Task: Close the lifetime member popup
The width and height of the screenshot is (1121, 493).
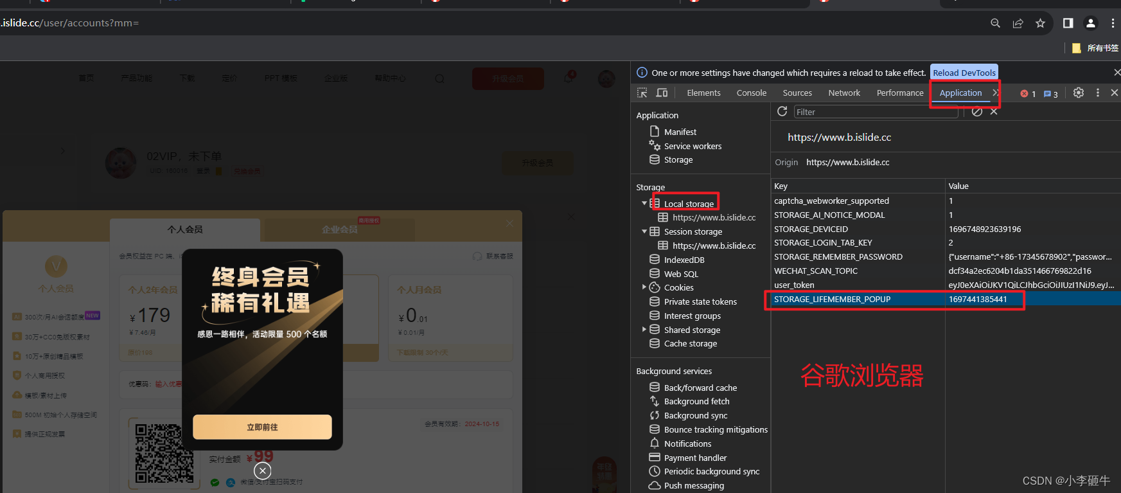Action: pos(262,471)
